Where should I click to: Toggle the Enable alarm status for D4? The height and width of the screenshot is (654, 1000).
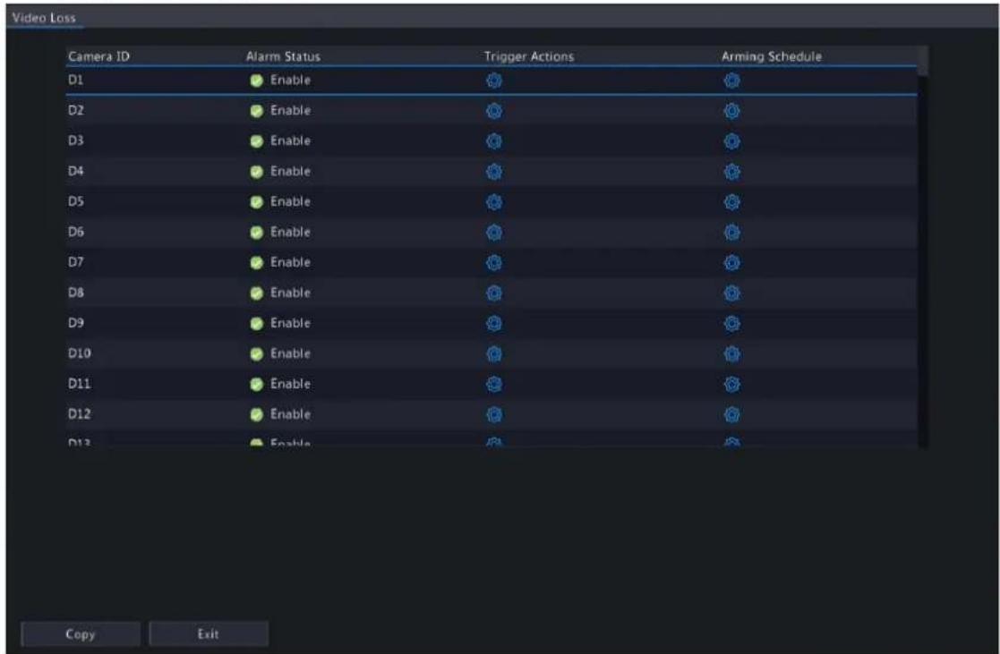pyautogui.click(x=257, y=172)
